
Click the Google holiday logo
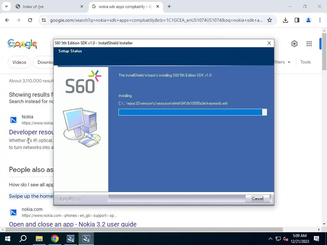[22, 44]
